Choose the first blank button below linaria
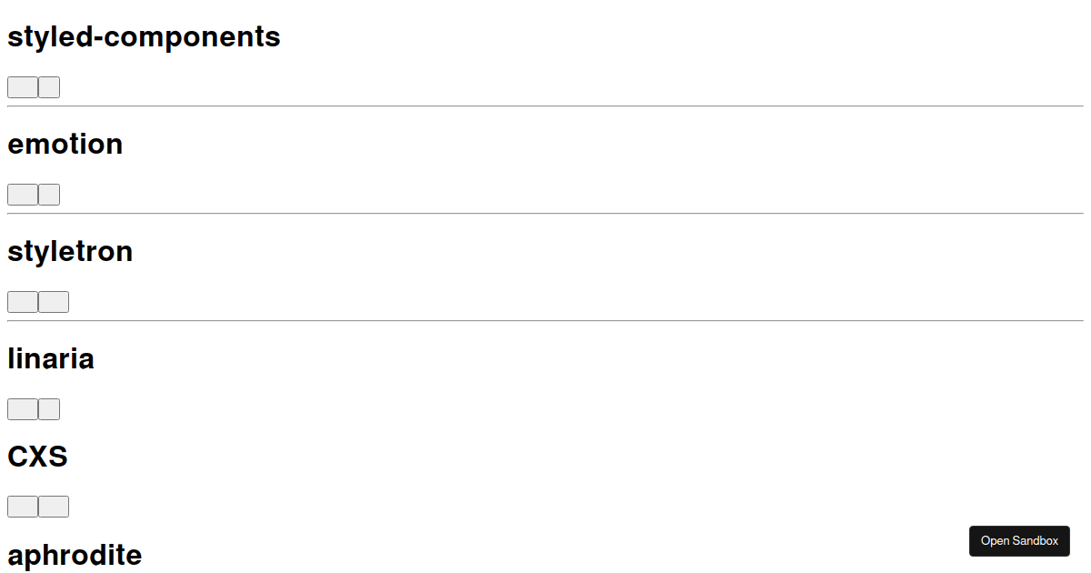This screenshot has width=1091, height=573. pyautogui.click(x=23, y=409)
